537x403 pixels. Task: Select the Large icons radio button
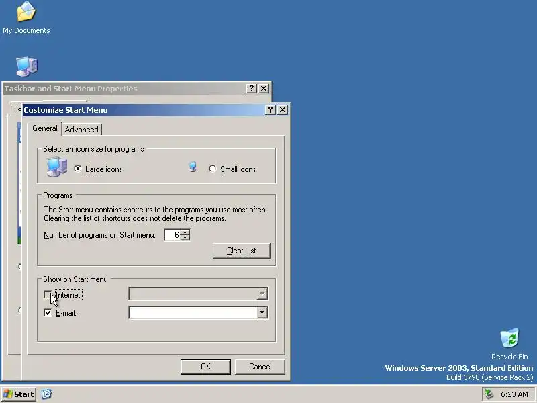tap(78, 169)
